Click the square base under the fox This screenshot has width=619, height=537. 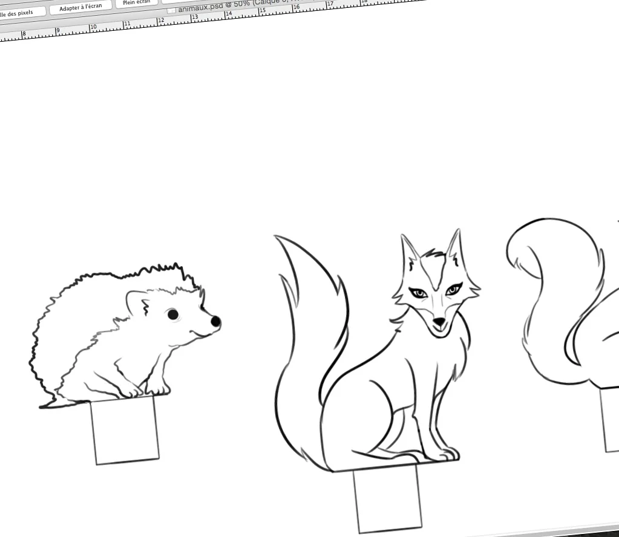[388, 500]
